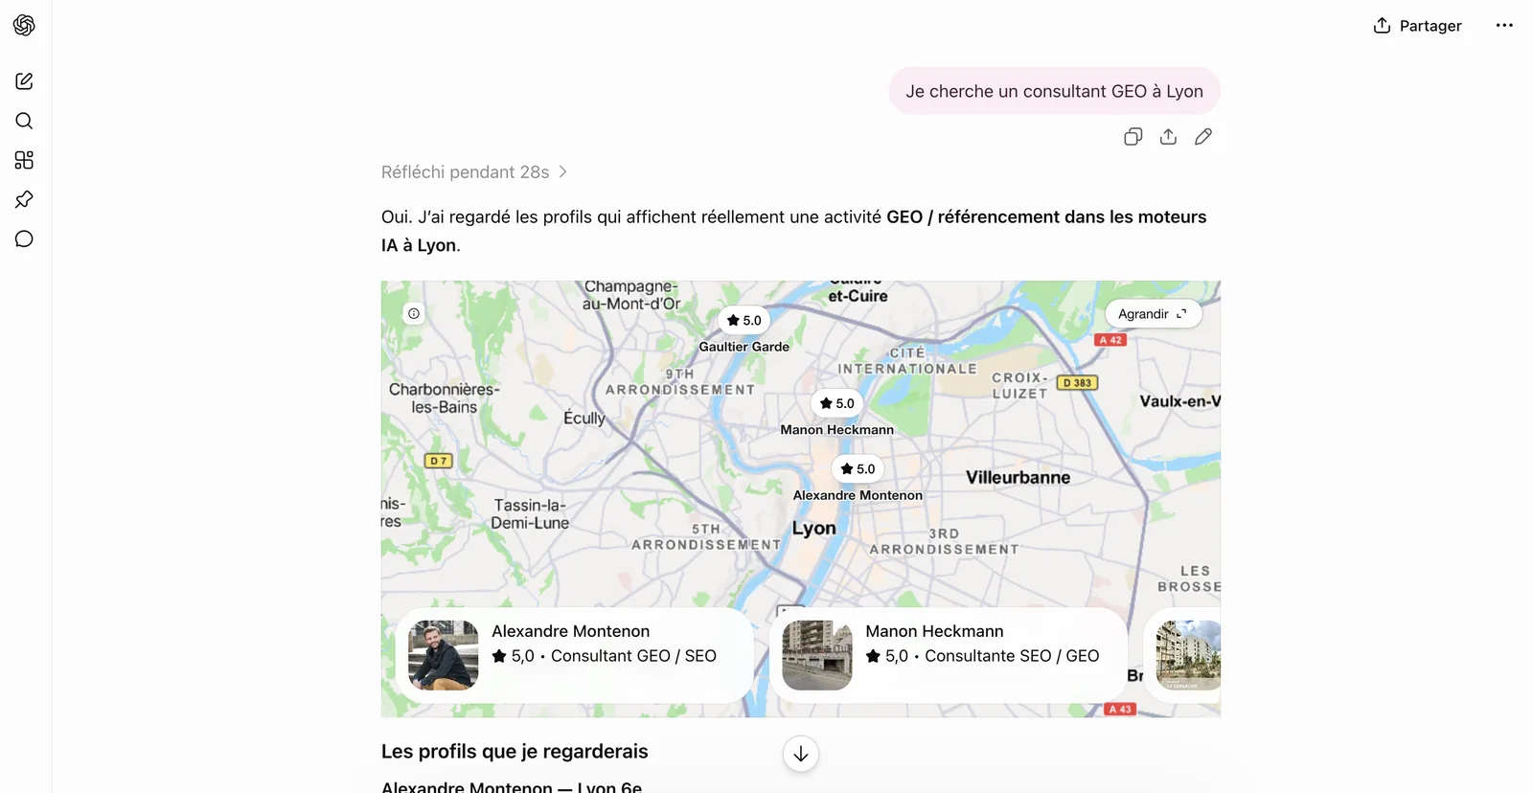Click the D 383 road marker on map
This screenshot has height=793, width=1533.
[x=1077, y=383]
